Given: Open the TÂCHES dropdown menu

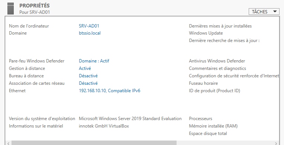Looking at the screenshot, I should (264, 12).
